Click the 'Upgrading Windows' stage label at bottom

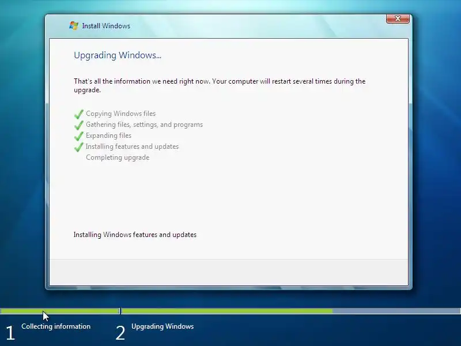coord(163,326)
